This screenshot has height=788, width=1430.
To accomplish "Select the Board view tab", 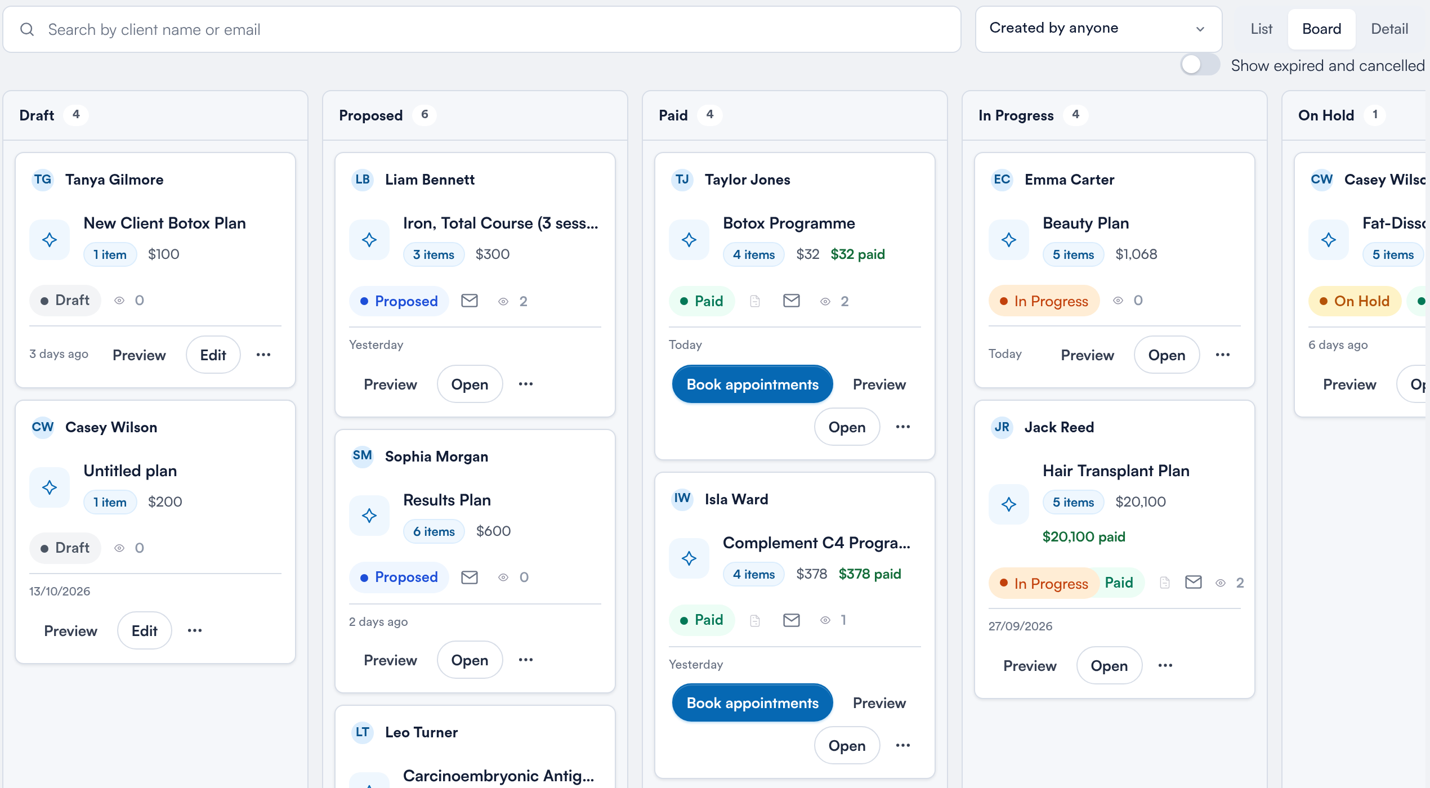I will 1321,29.
